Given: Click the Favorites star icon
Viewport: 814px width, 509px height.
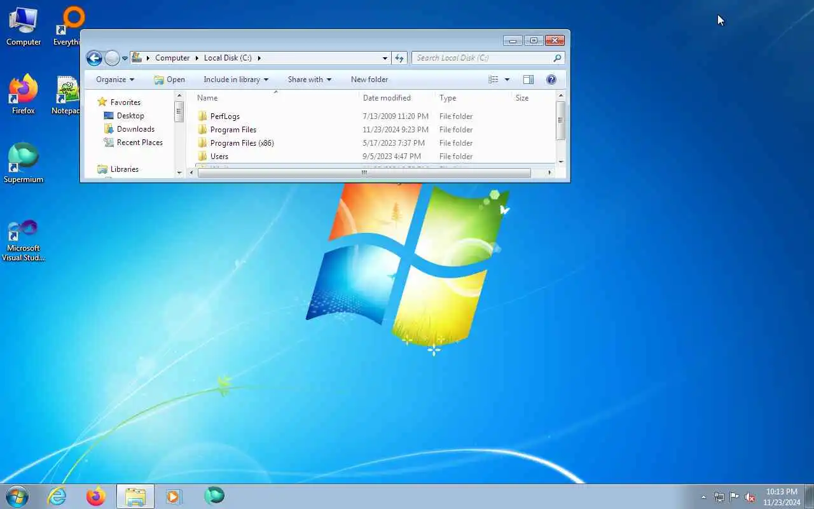Looking at the screenshot, I should (x=102, y=102).
